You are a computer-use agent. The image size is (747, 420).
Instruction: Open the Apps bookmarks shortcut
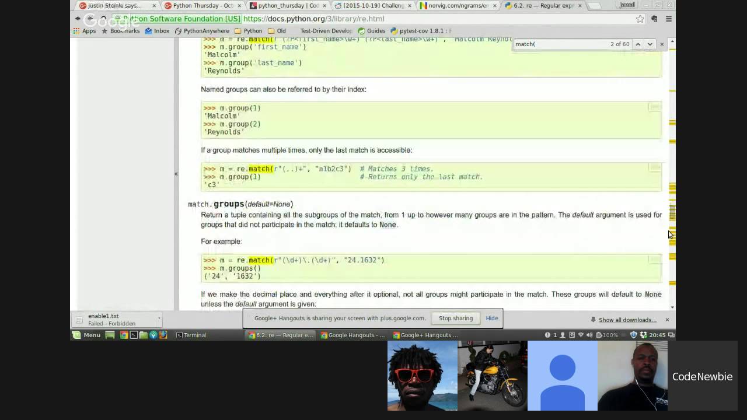coord(85,31)
